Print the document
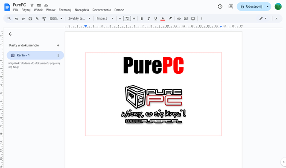286x168 pixels. coord(30,19)
